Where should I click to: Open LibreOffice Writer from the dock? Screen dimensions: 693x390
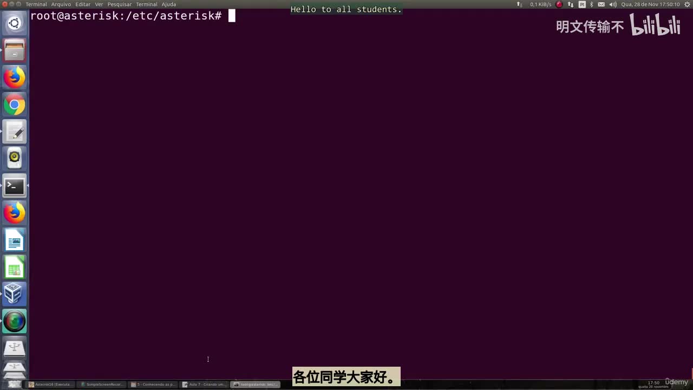point(15,240)
